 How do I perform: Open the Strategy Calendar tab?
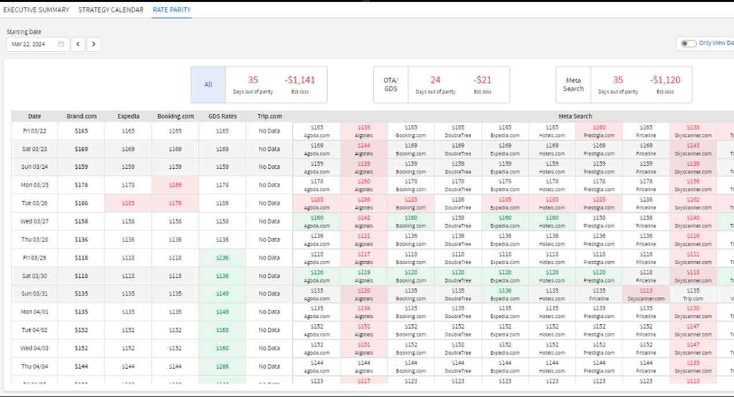[111, 10]
